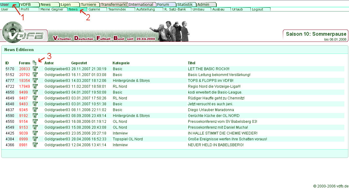The image size is (349, 189).
Task: Click the 'Gepostet' column header
Action: pyautogui.click(x=79, y=63)
